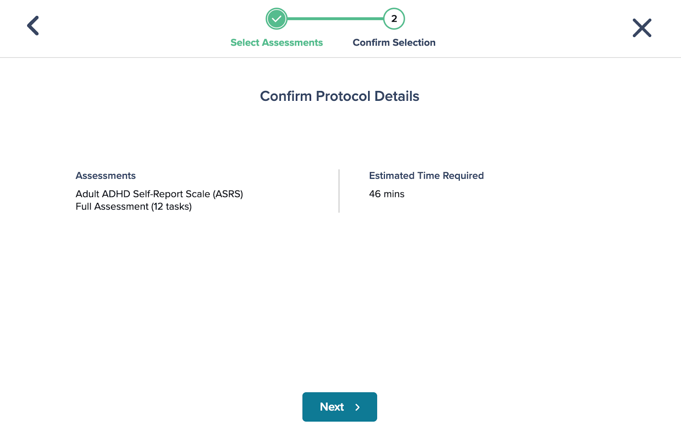Click the Next button

click(x=340, y=407)
